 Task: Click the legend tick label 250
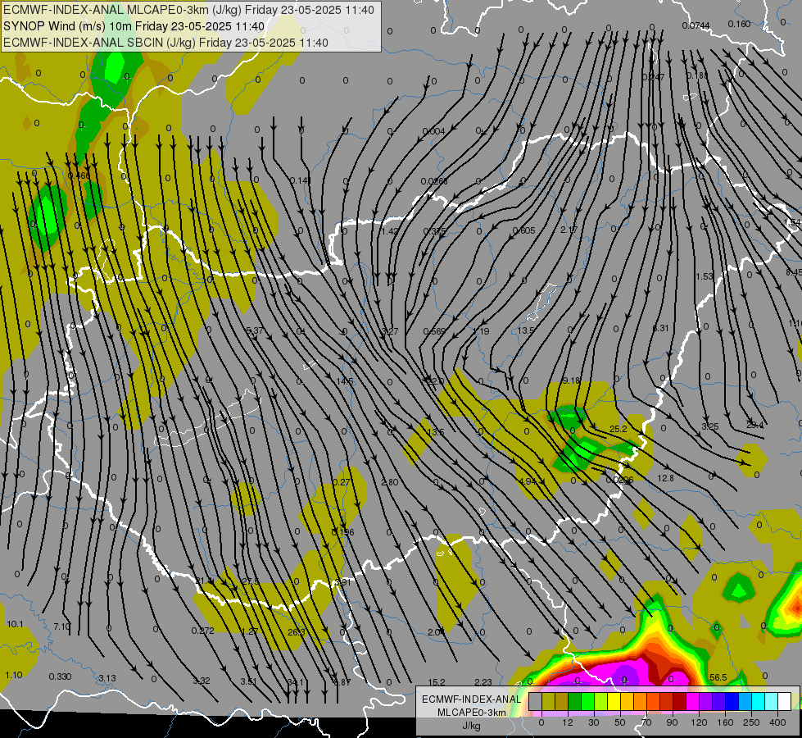[x=751, y=722]
